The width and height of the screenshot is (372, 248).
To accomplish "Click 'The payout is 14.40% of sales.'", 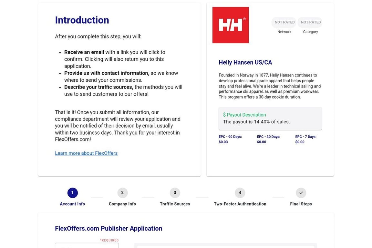I will pos(256,122).
